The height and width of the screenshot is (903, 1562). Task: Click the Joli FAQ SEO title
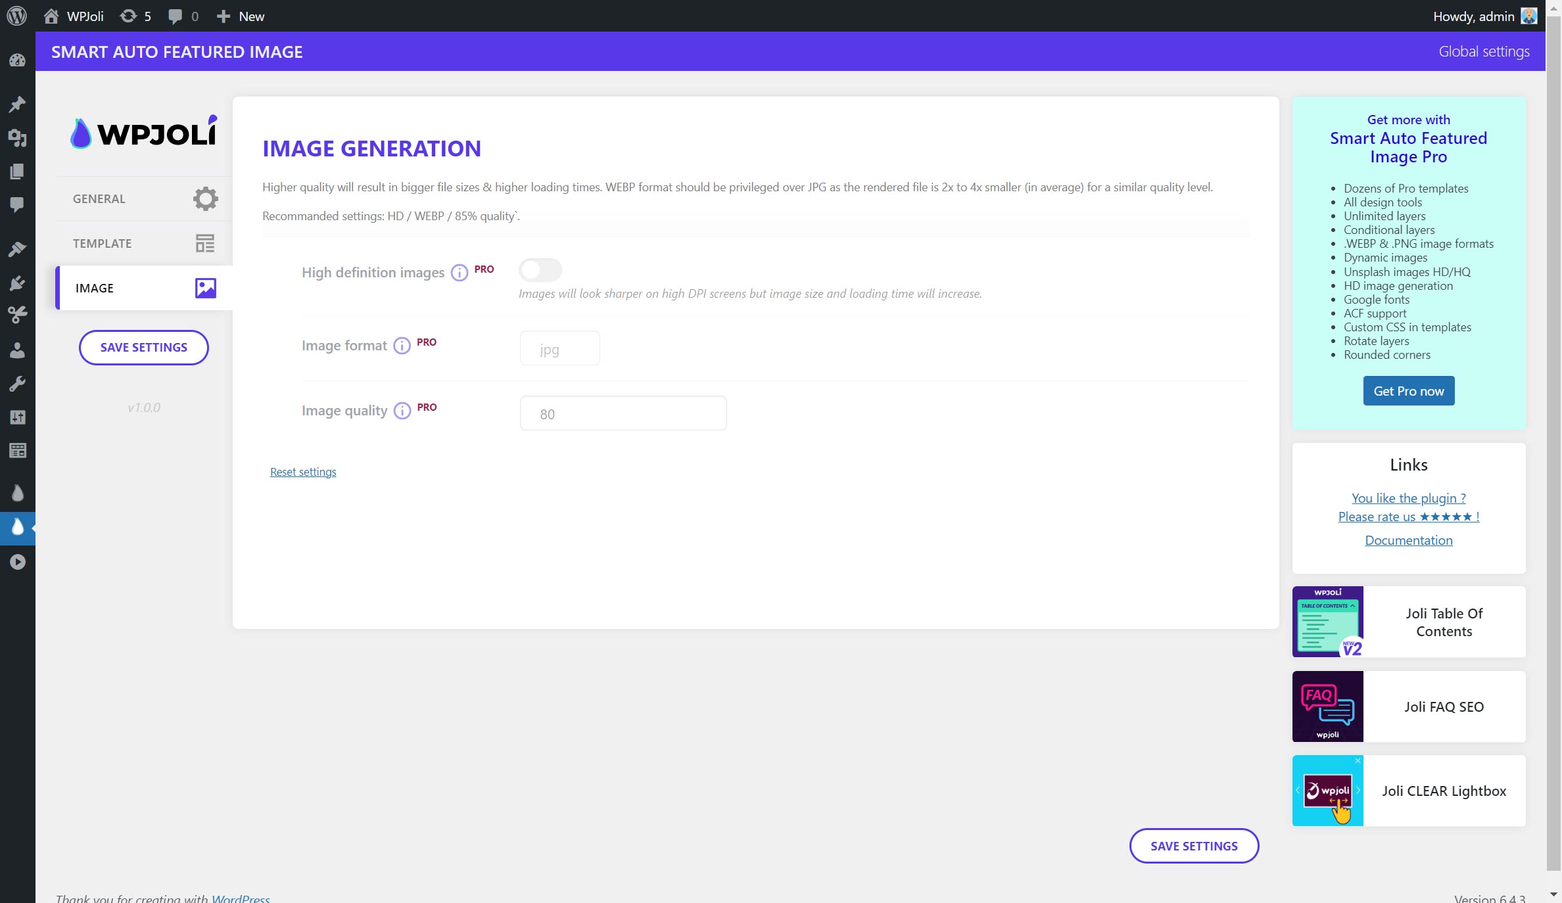(1444, 707)
